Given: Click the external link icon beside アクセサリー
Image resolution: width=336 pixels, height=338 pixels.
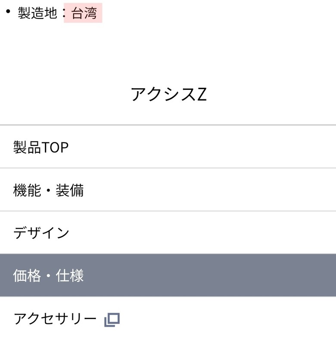Looking at the screenshot, I should pos(112,320).
